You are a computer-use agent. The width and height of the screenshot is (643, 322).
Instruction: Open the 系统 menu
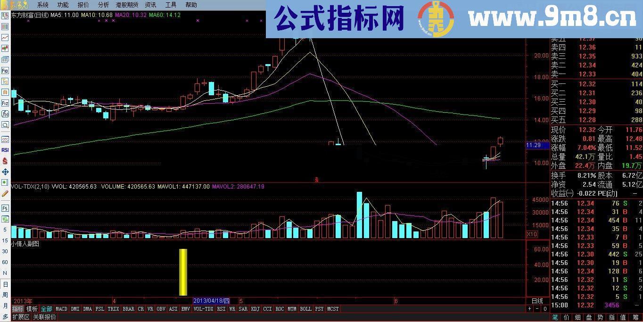(x=42, y=5)
